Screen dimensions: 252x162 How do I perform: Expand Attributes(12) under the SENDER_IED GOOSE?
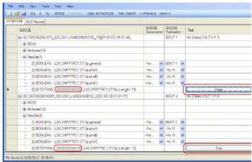click(24, 109)
